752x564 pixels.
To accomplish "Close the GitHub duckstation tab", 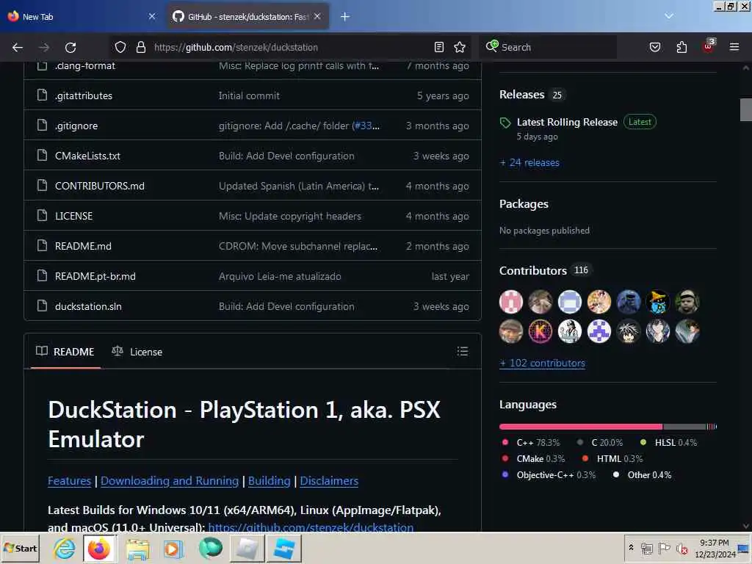I will coord(317,16).
